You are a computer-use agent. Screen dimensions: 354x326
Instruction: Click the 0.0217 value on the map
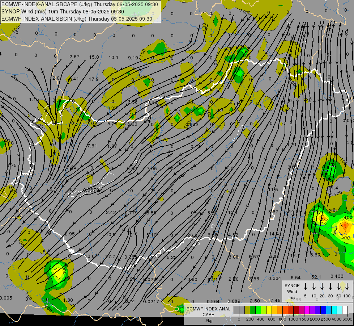[x=151, y=302]
